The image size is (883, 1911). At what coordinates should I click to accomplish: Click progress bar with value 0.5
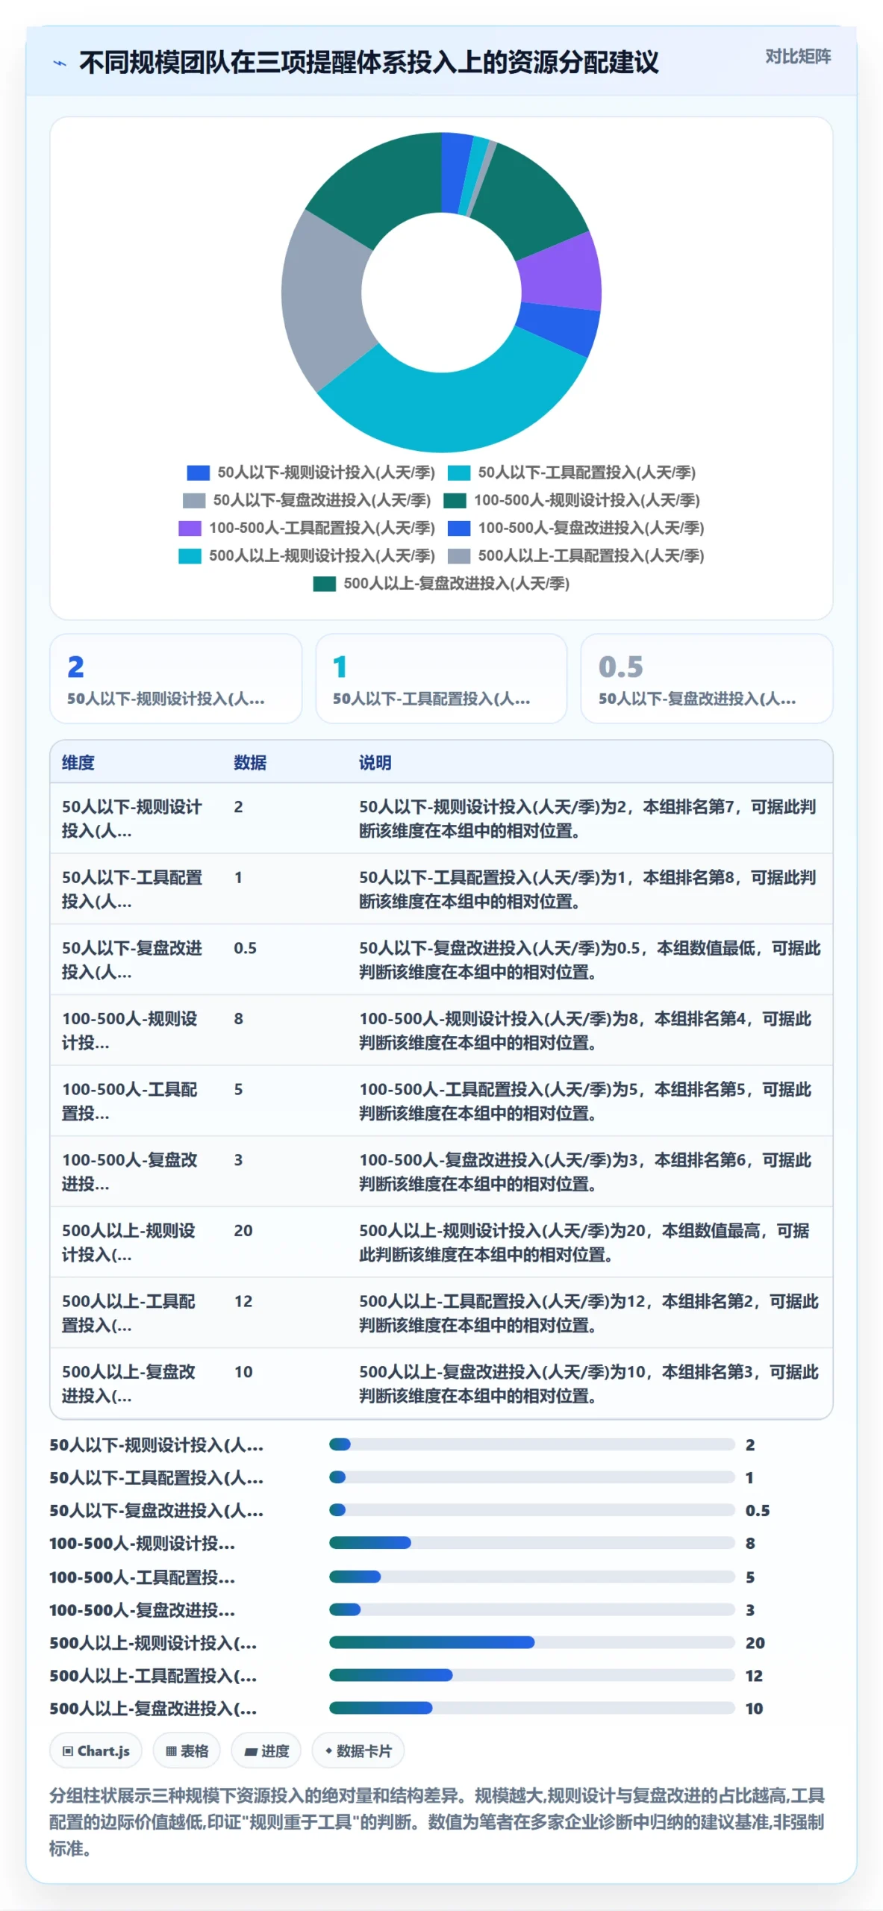click(x=532, y=1510)
